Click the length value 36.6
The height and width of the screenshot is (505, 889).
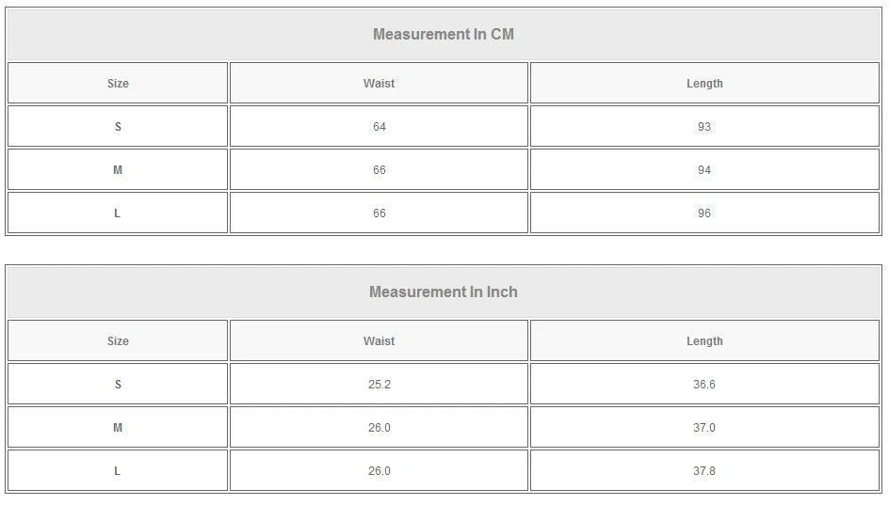click(x=704, y=385)
